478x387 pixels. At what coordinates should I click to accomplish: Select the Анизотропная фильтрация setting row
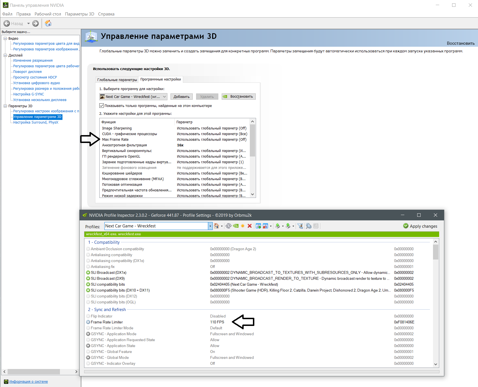pyautogui.click(x=174, y=145)
